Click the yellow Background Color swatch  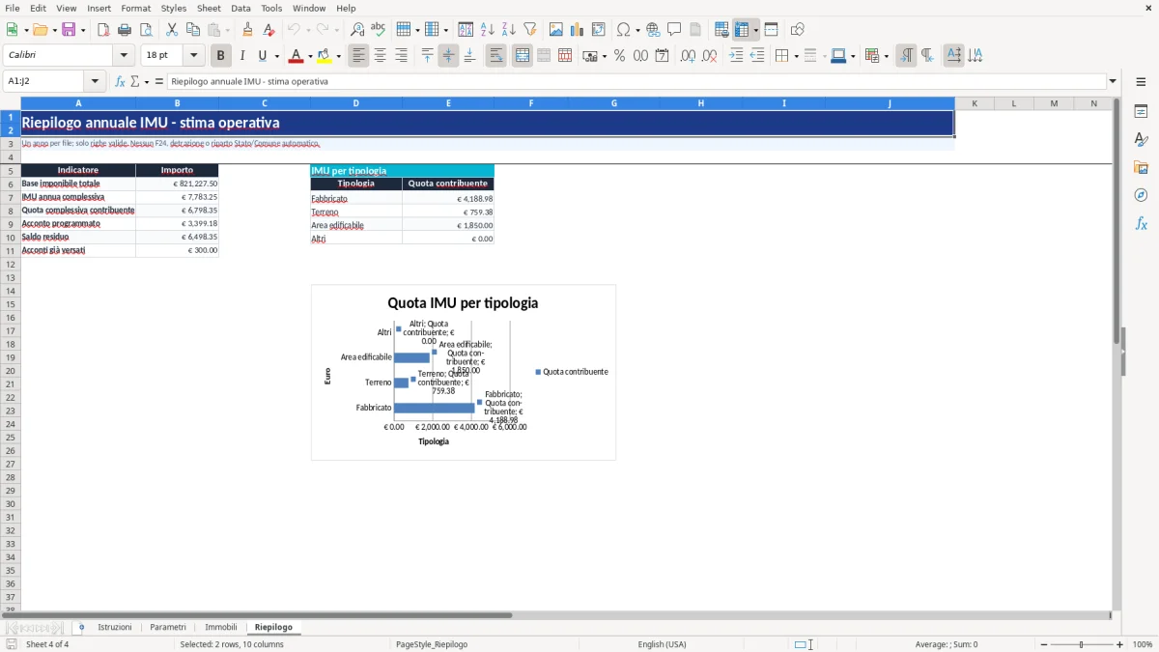tap(325, 56)
